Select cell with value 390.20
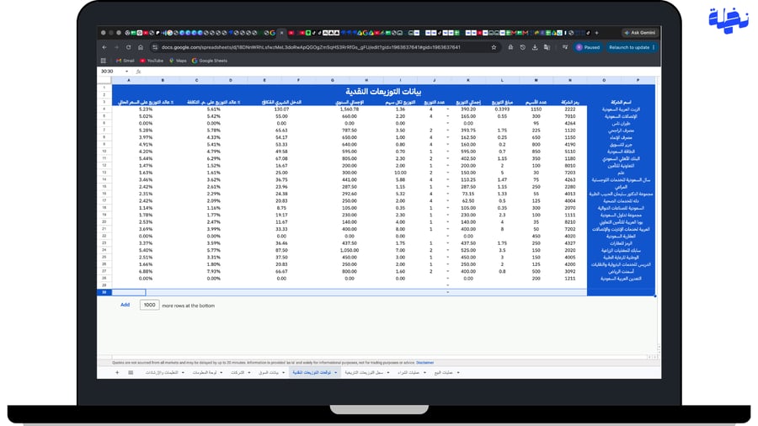 pyautogui.click(x=468, y=109)
